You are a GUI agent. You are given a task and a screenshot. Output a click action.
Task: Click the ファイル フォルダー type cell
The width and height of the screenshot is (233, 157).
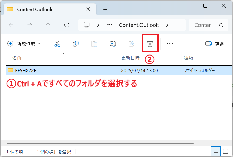click(x=199, y=70)
